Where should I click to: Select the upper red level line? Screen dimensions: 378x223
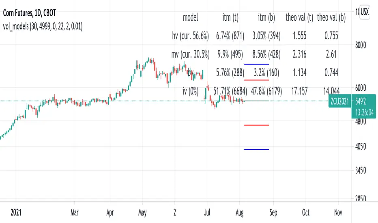(x=256, y=80)
